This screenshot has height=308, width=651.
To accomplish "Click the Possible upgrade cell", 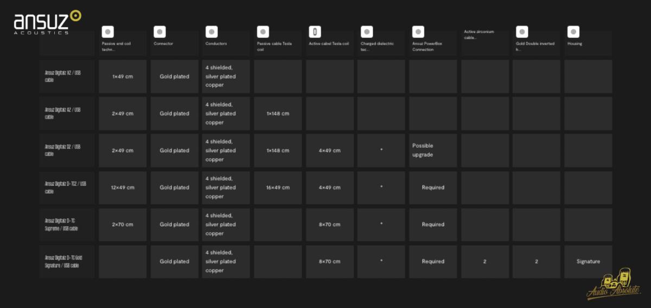I will coord(433,150).
